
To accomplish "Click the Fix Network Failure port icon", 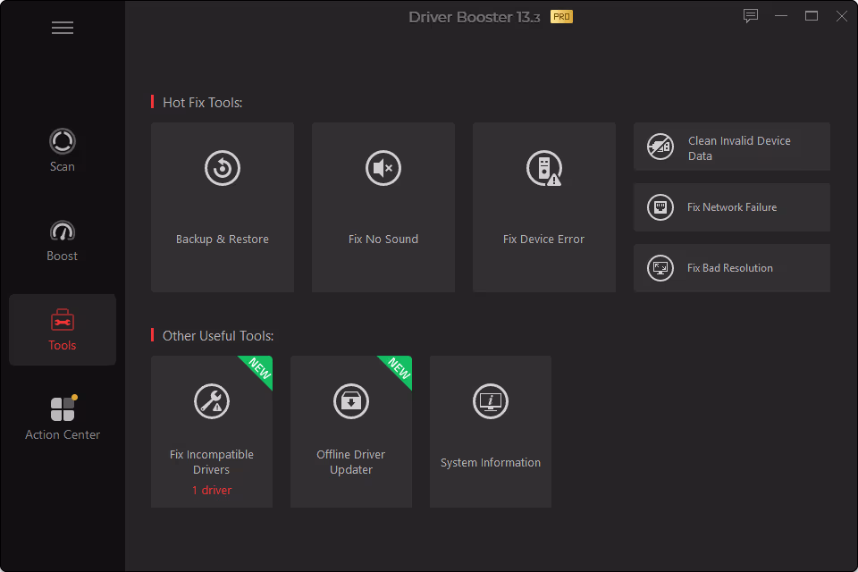I will [660, 206].
